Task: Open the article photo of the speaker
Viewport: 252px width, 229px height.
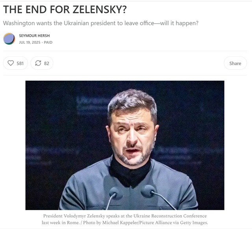Action: click(125, 145)
